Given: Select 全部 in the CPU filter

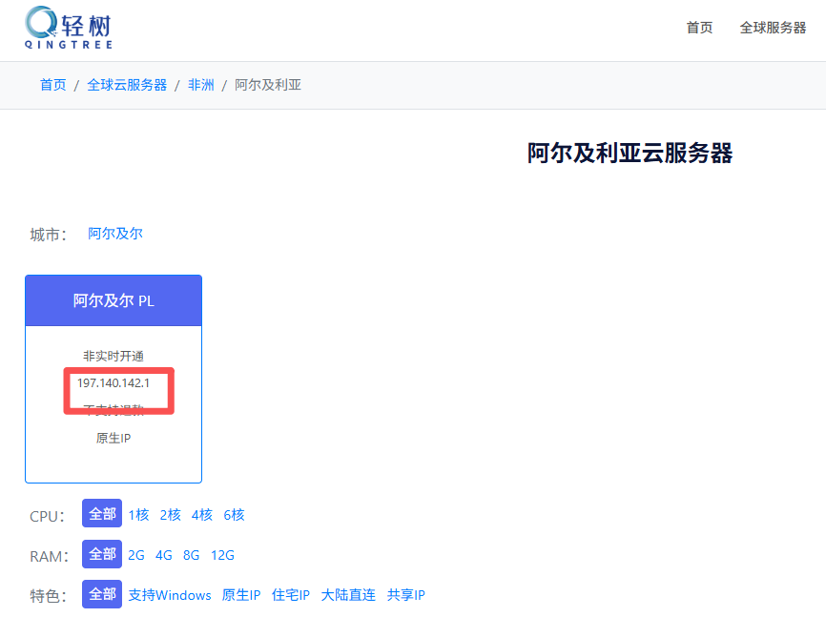Looking at the screenshot, I should (102, 513).
